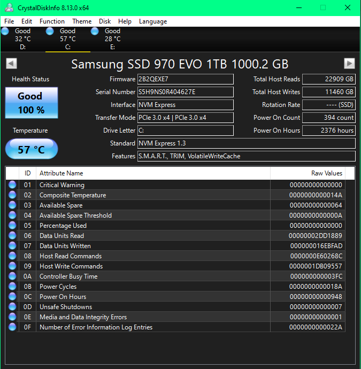Click raw value 00000002DD1889
This screenshot has width=361, height=369.
click(316, 236)
